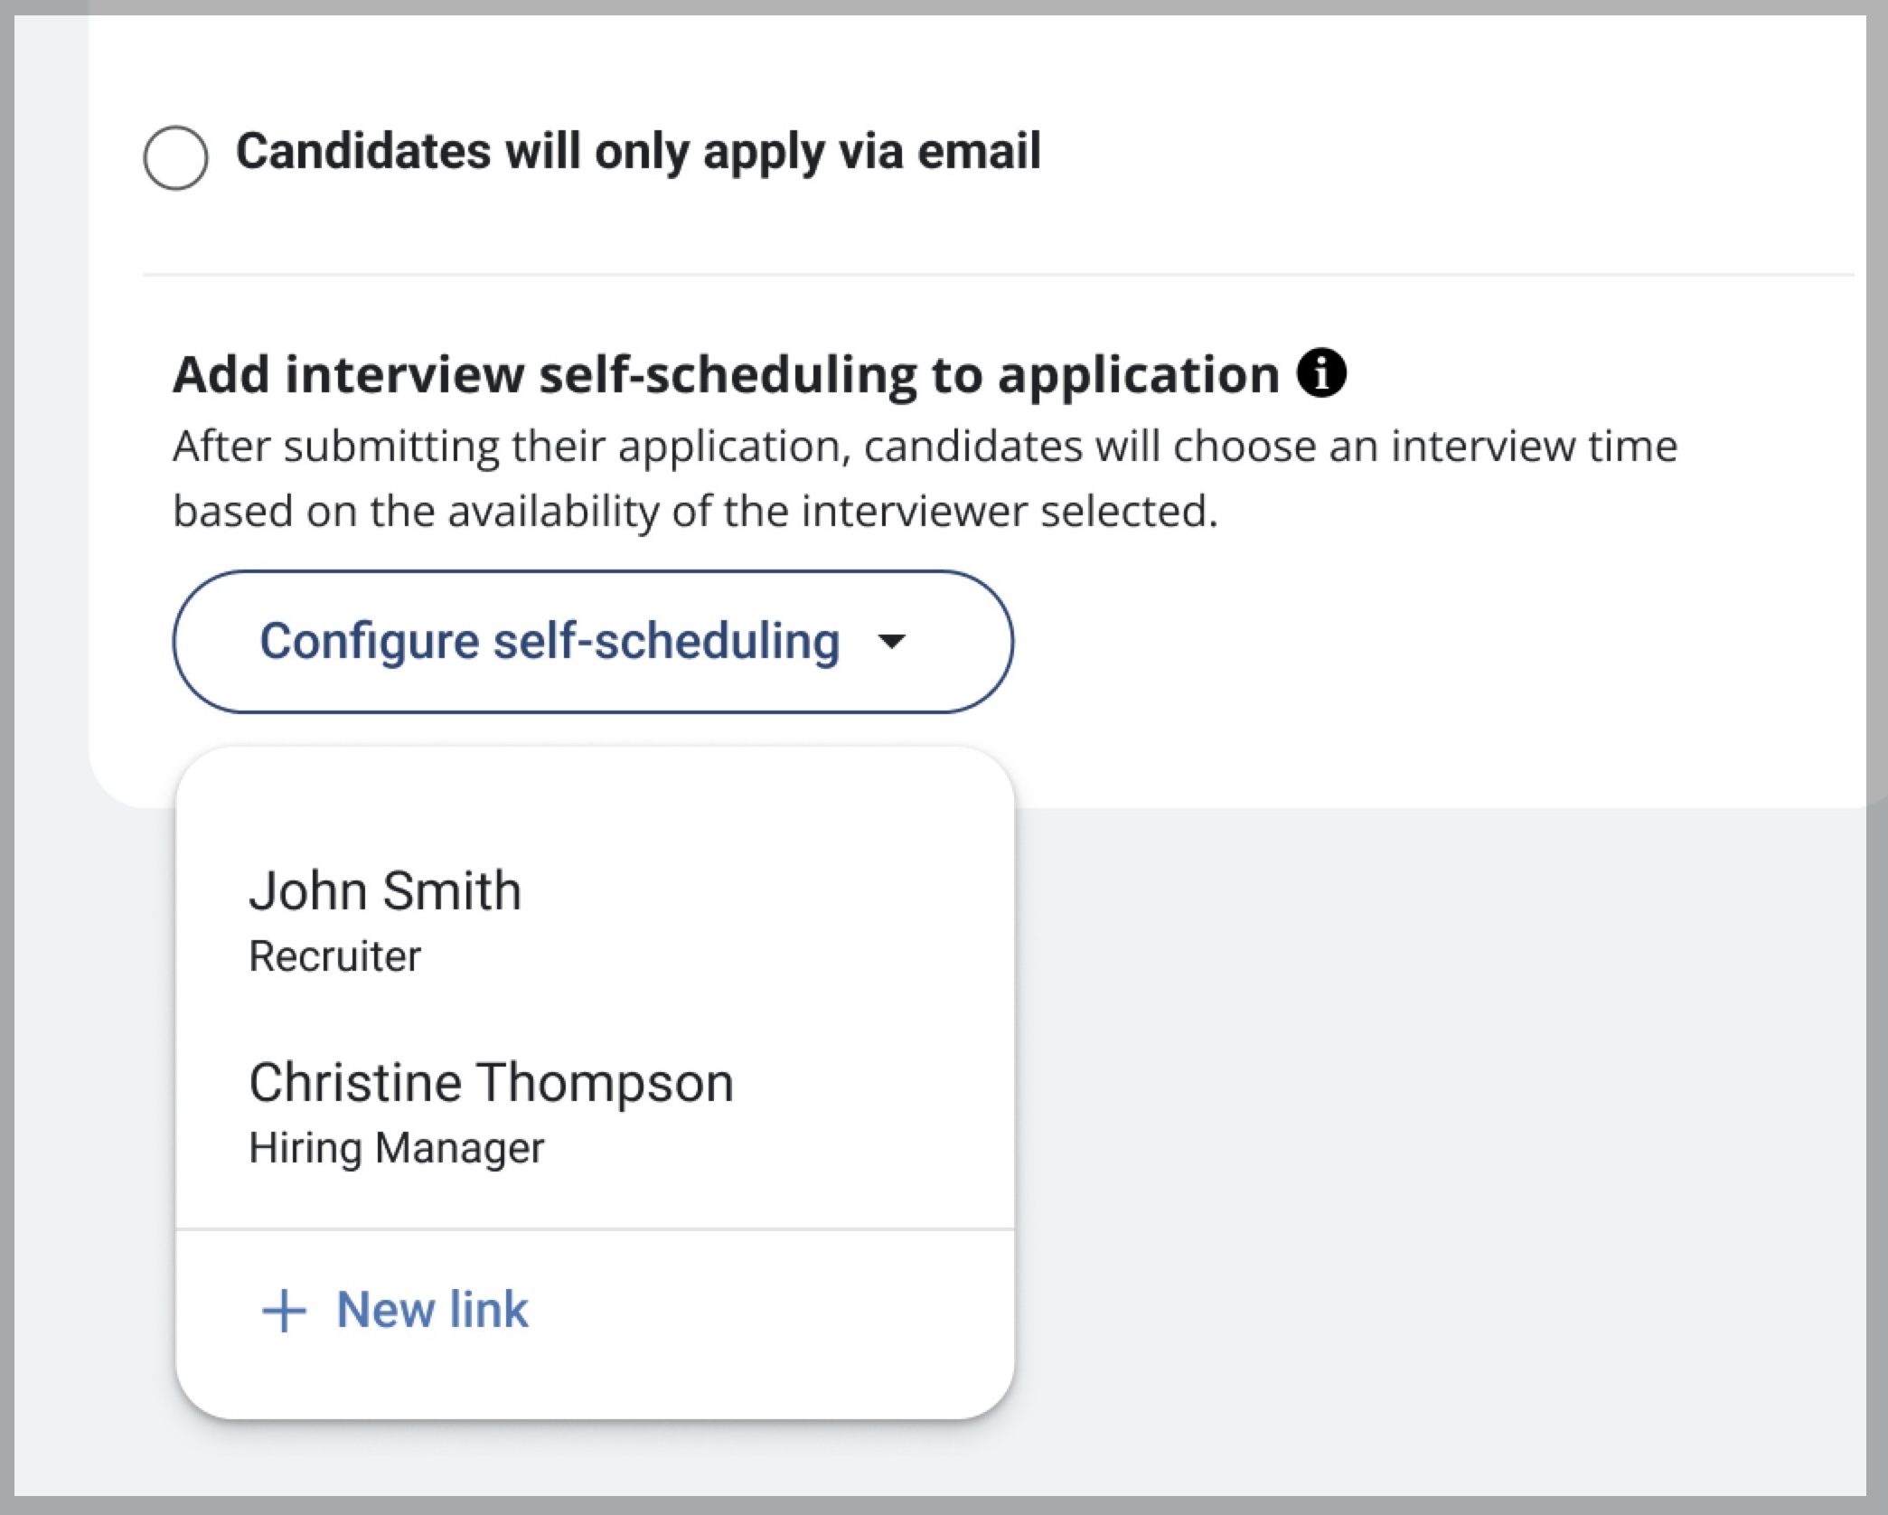Click the info icon beside self-scheduling heading
This screenshot has width=1888, height=1515.
pyautogui.click(x=1321, y=372)
